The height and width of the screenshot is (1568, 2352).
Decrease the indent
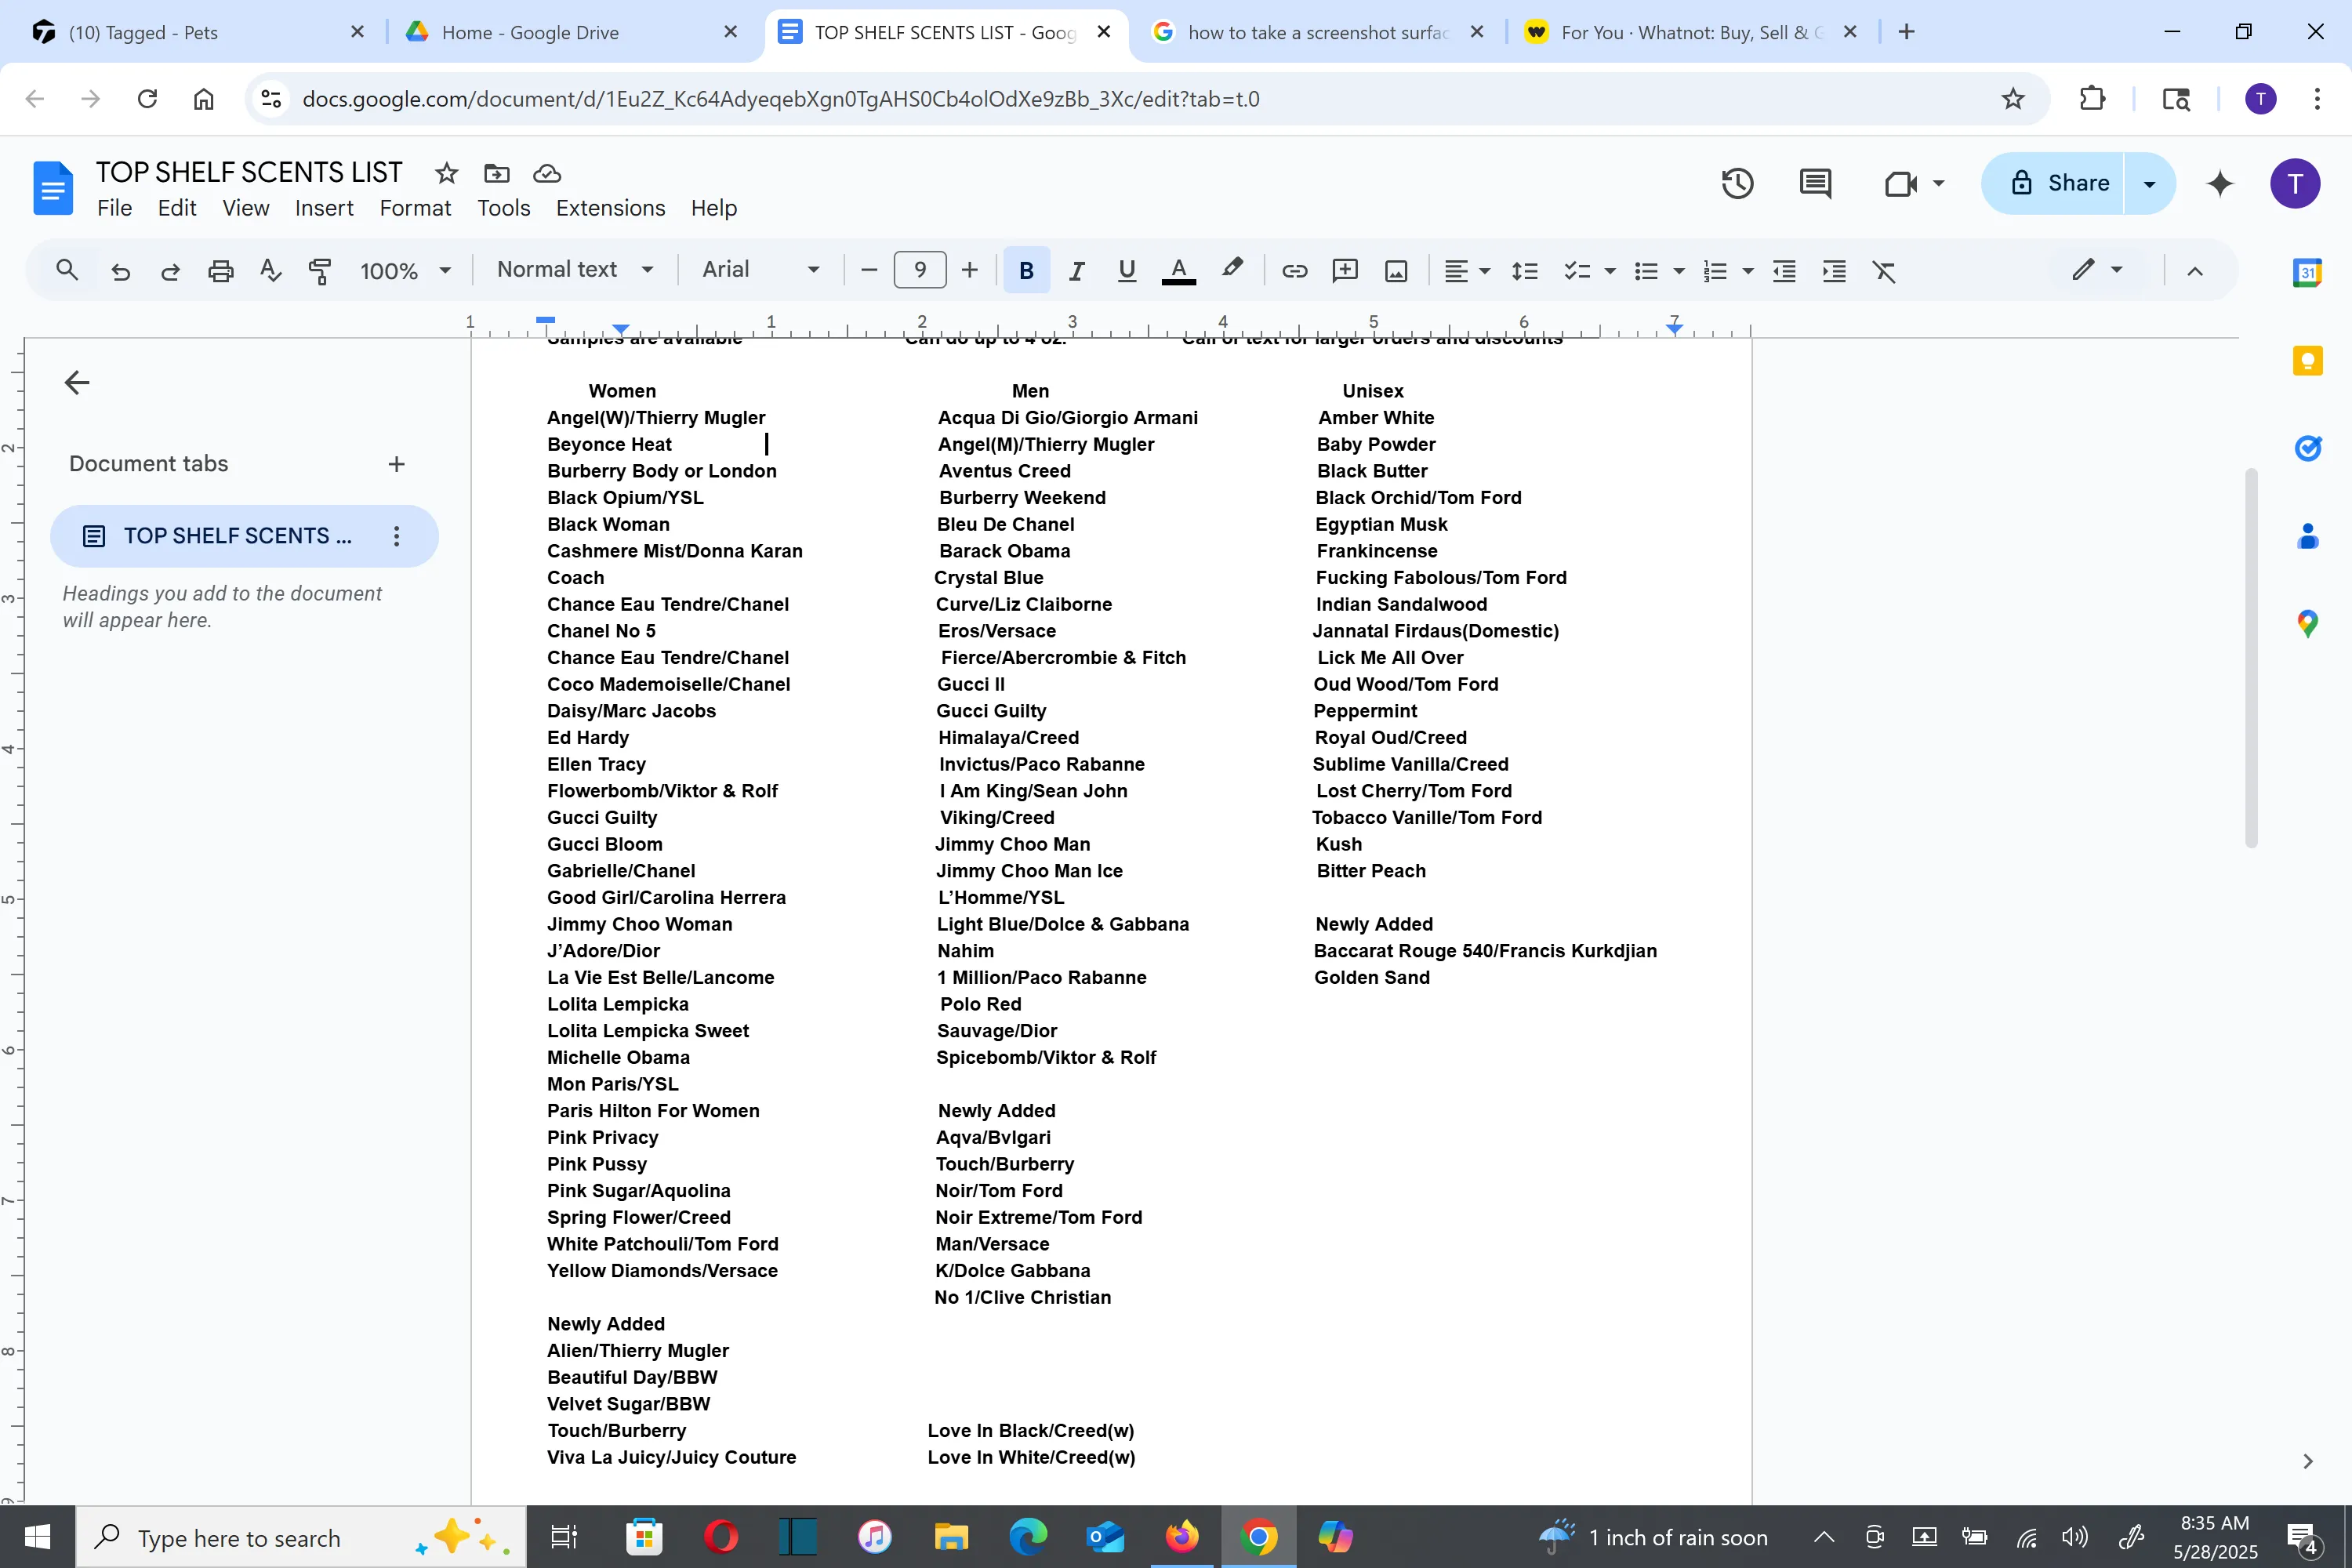[1784, 271]
